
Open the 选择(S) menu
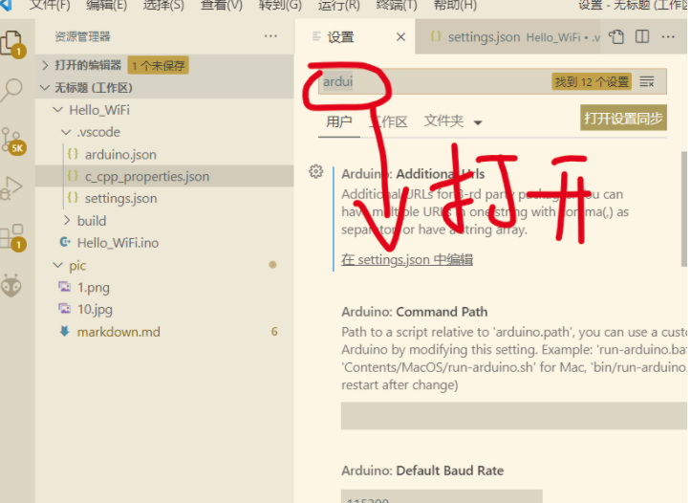[x=163, y=6]
